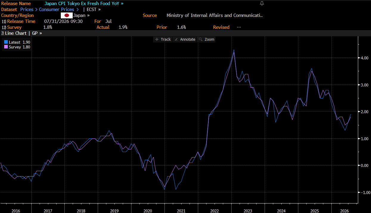Activate the Zoom magnifier tool
This screenshot has height=213, width=371.
pyautogui.click(x=207, y=39)
